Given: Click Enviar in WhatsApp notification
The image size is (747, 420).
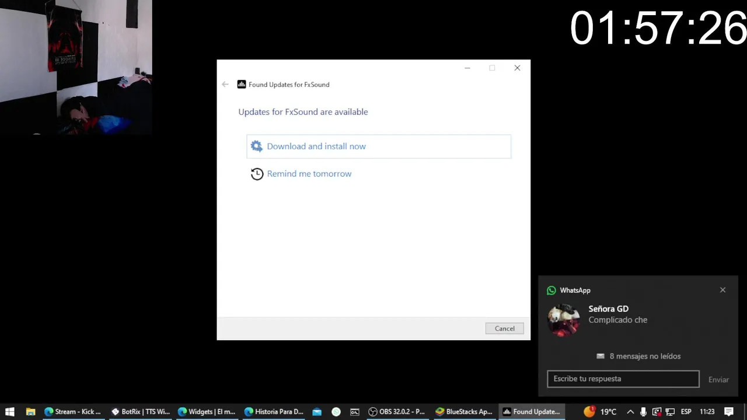Looking at the screenshot, I should (718, 380).
